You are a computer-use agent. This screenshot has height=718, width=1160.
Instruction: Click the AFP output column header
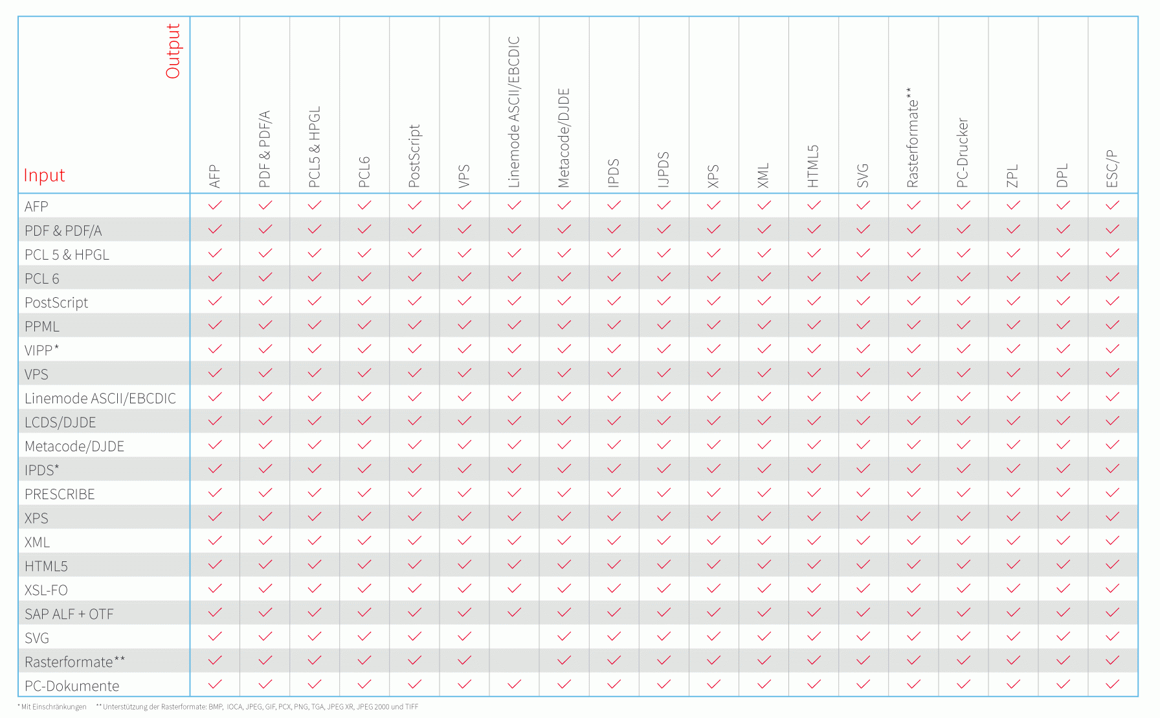(215, 176)
